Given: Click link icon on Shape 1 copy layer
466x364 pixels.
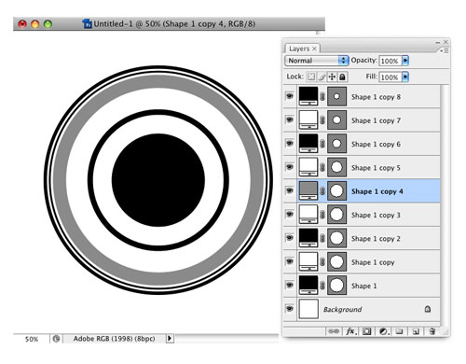Looking at the screenshot, I should point(322,262).
